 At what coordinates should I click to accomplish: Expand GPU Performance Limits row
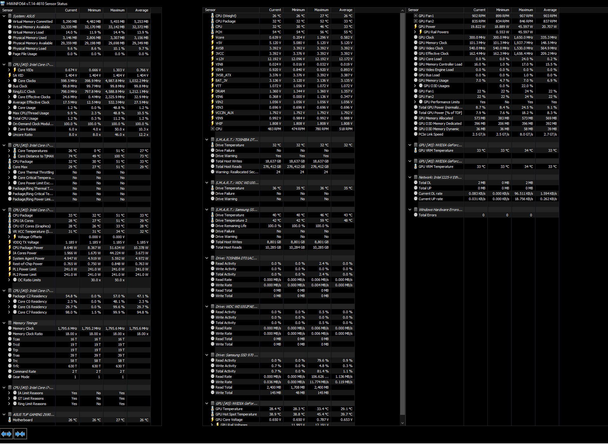[x=415, y=102]
